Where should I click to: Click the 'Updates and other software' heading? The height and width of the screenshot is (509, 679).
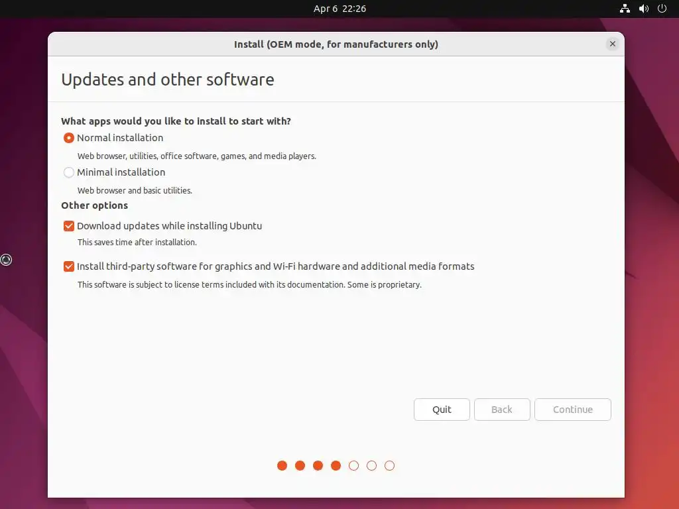coord(168,80)
